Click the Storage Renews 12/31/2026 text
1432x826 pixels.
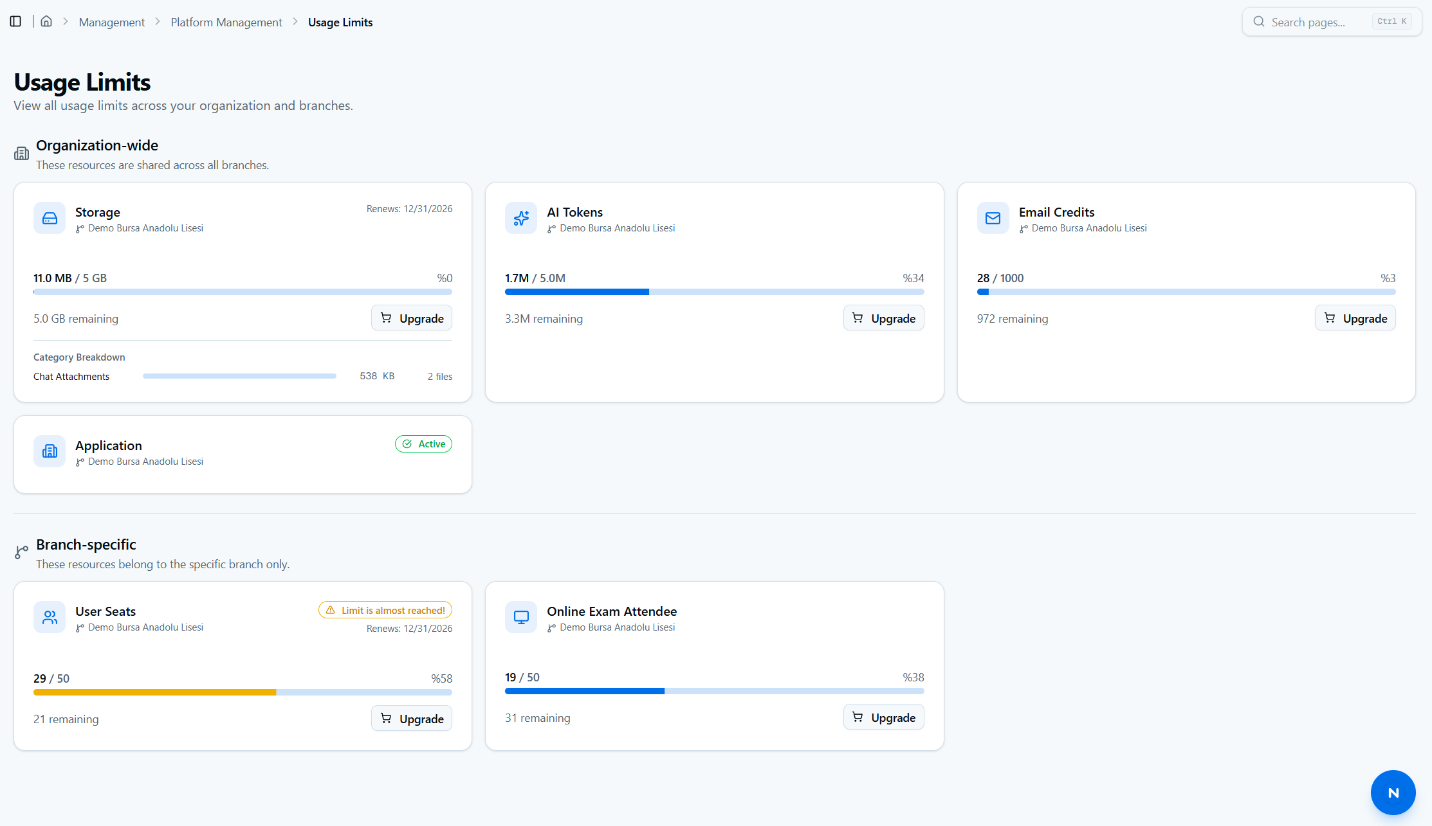click(x=409, y=209)
